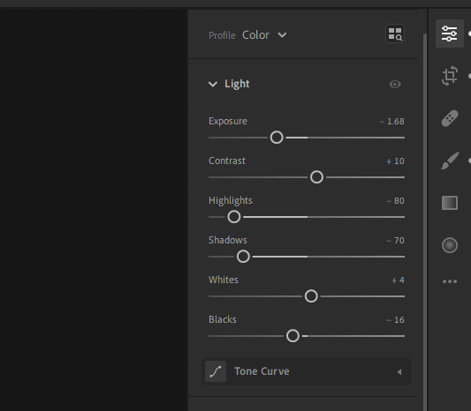This screenshot has width=471, height=411.
Task: Select the Linear Gradient tool
Action: coord(450,203)
